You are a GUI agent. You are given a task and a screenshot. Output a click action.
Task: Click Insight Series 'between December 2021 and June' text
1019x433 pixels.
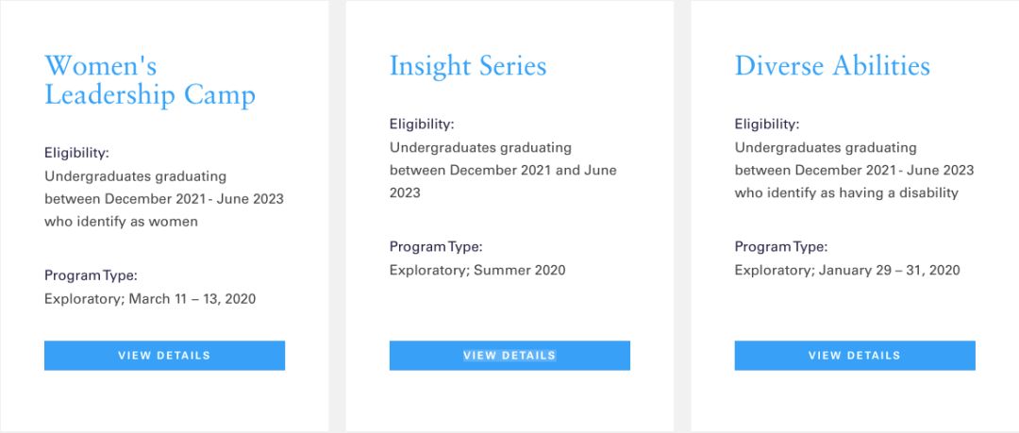pyautogui.click(x=503, y=170)
